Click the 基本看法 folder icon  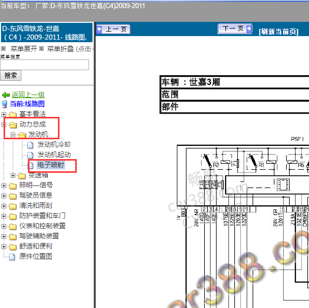[13, 114]
